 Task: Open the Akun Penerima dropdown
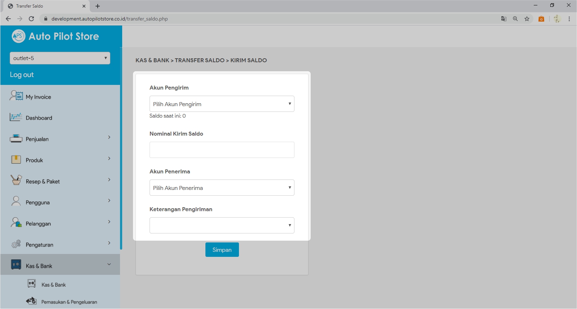(x=222, y=188)
